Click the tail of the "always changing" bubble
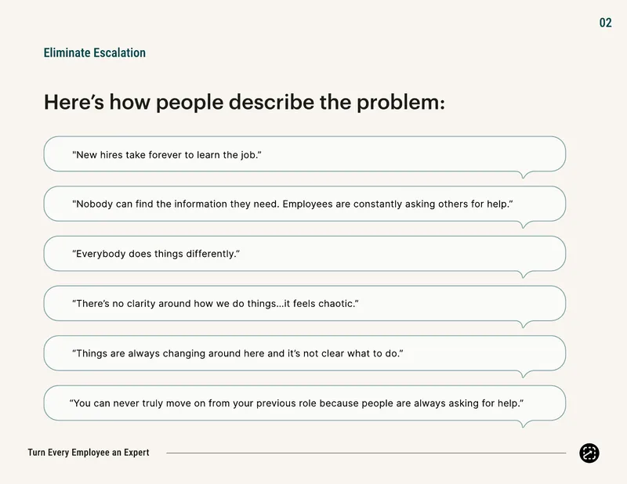 click(523, 374)
